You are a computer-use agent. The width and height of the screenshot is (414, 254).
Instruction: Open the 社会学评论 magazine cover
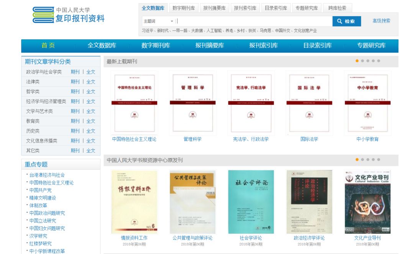[251, 202]
